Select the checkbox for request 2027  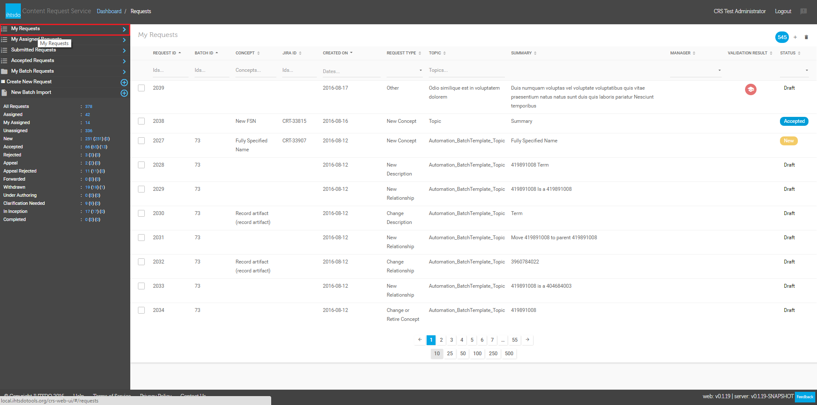pyautogui.click(x=141, y=141)
